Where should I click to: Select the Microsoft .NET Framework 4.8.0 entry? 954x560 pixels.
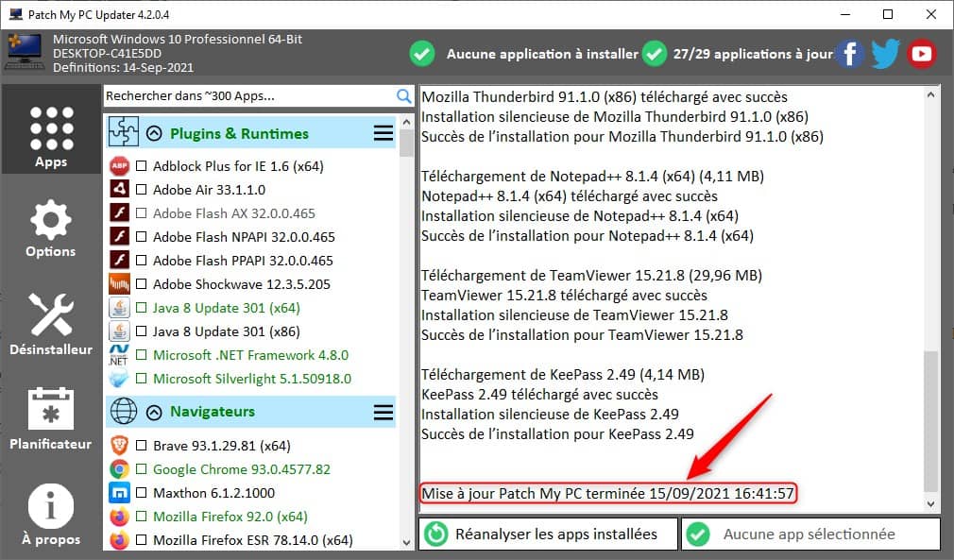tap(250, 355)
